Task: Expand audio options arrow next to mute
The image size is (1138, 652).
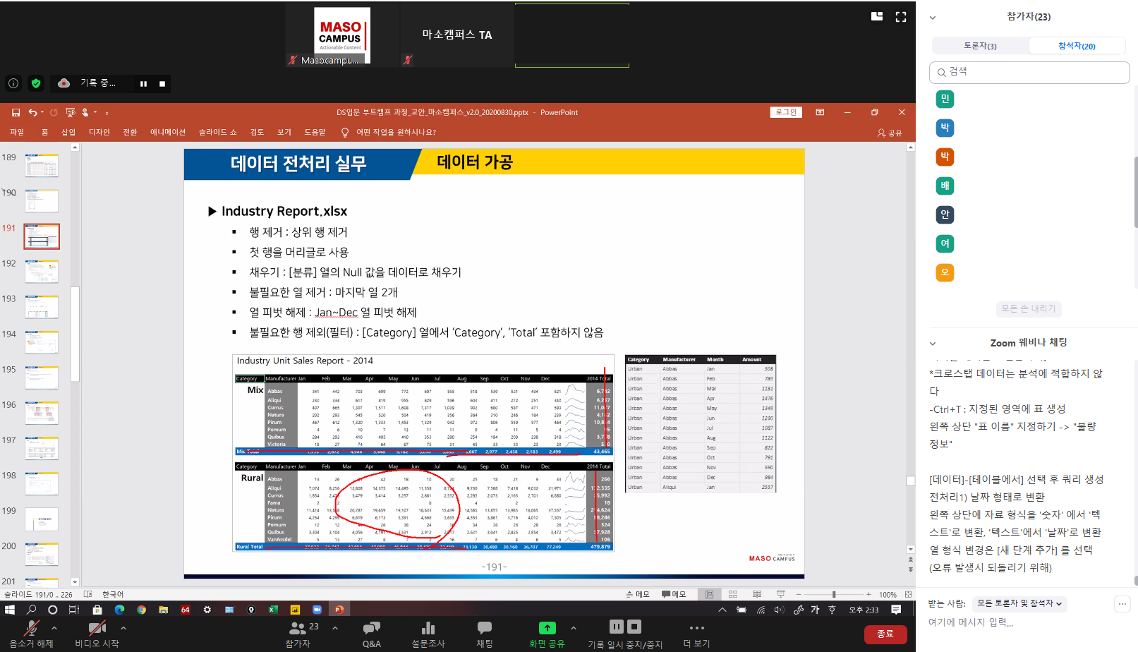Action: 54,627
